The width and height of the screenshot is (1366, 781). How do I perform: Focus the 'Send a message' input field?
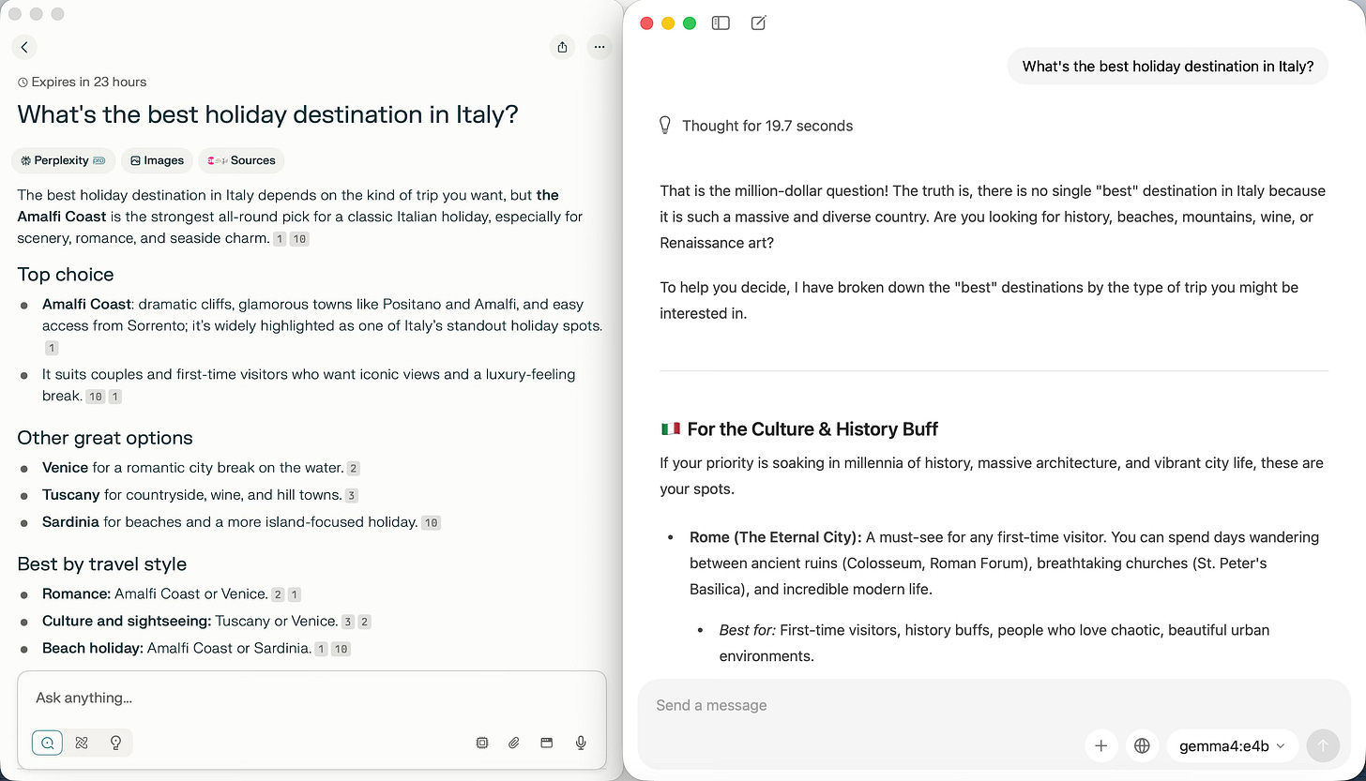pos(994,705)
